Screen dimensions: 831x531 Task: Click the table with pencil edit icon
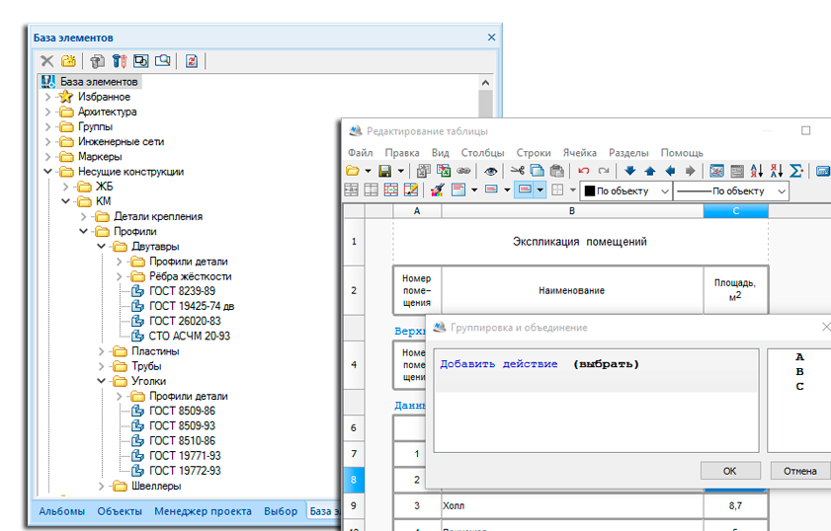411,190
